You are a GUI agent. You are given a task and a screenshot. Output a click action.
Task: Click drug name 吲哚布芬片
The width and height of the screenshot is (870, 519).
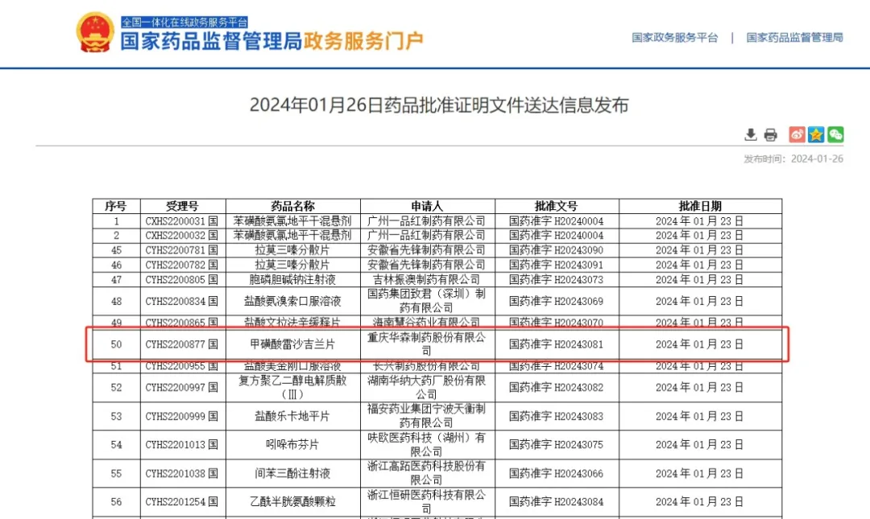tap(292, 445)
